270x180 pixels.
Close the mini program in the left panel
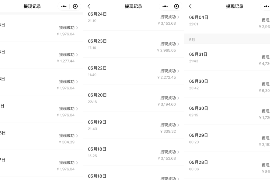[75, 6]
